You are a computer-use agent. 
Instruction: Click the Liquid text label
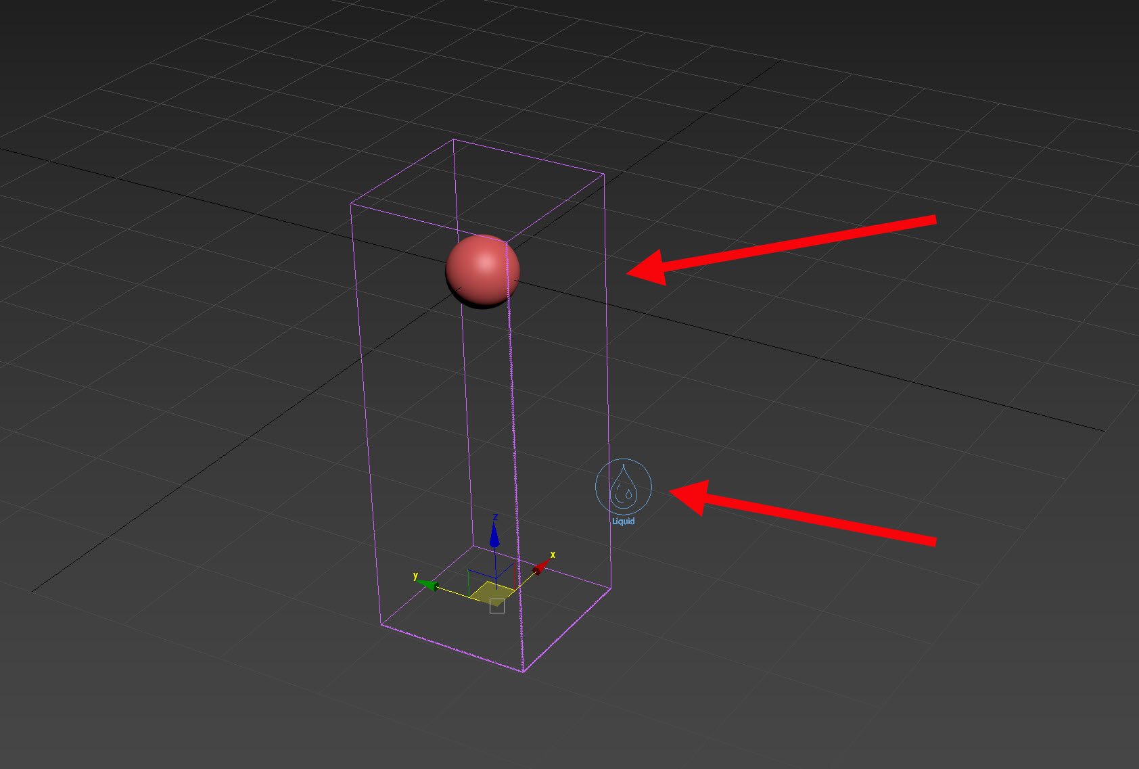[x=623, y=521]
